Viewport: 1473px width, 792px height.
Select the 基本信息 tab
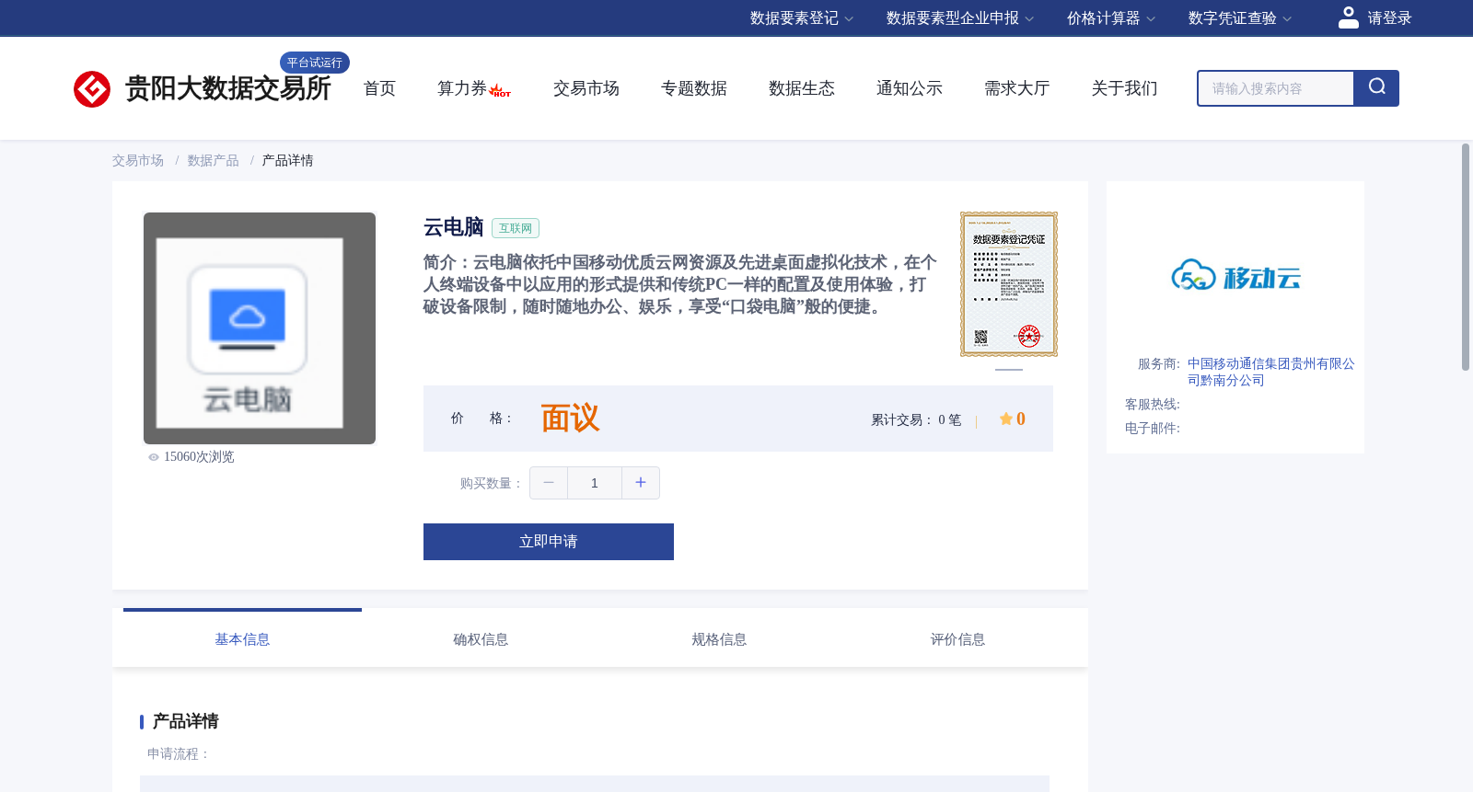tap(242, 639)
